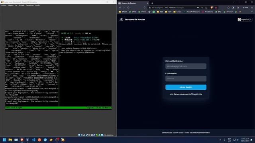This screenshot has height=143, width=255.
Task: Click the Regístrate link
Action: pyautogui.click(x=197, y=94)
